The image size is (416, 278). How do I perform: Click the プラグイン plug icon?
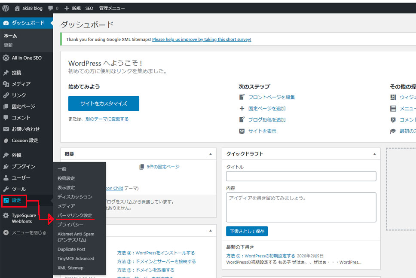pyautogui.click(x=6, y=167)
